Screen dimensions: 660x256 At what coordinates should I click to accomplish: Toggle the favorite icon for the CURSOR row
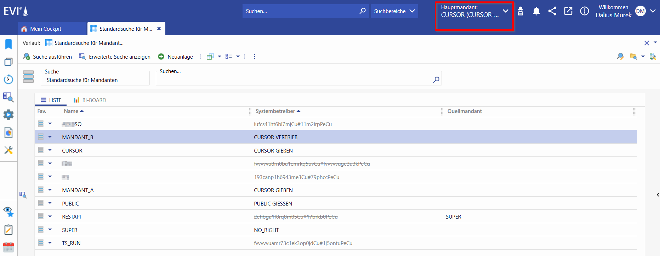point(41,150)
